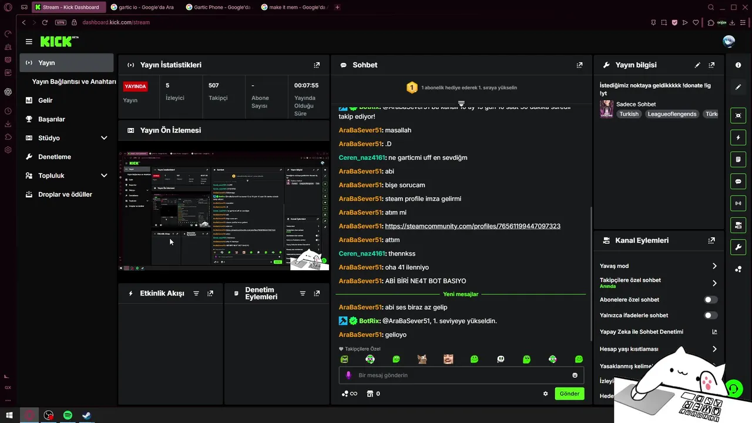
Task: Open the user avatar menu in the Kick header
Action: coord(728,41)
